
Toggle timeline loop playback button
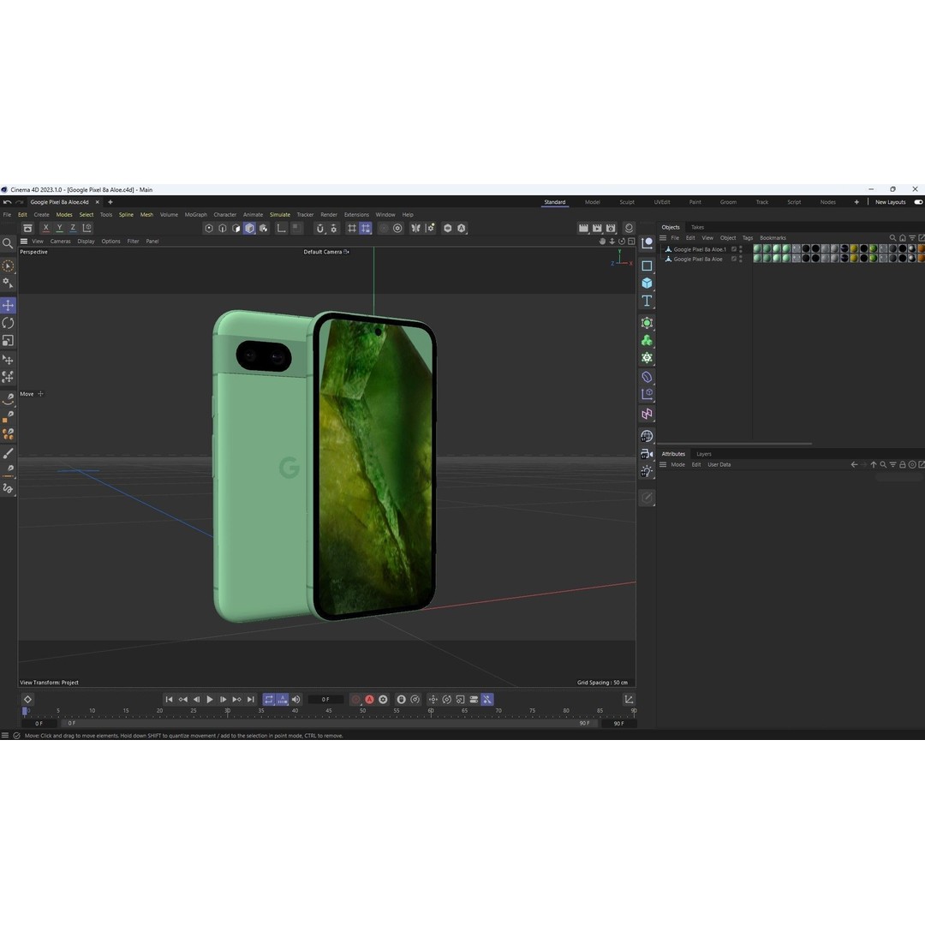point(269,700)
